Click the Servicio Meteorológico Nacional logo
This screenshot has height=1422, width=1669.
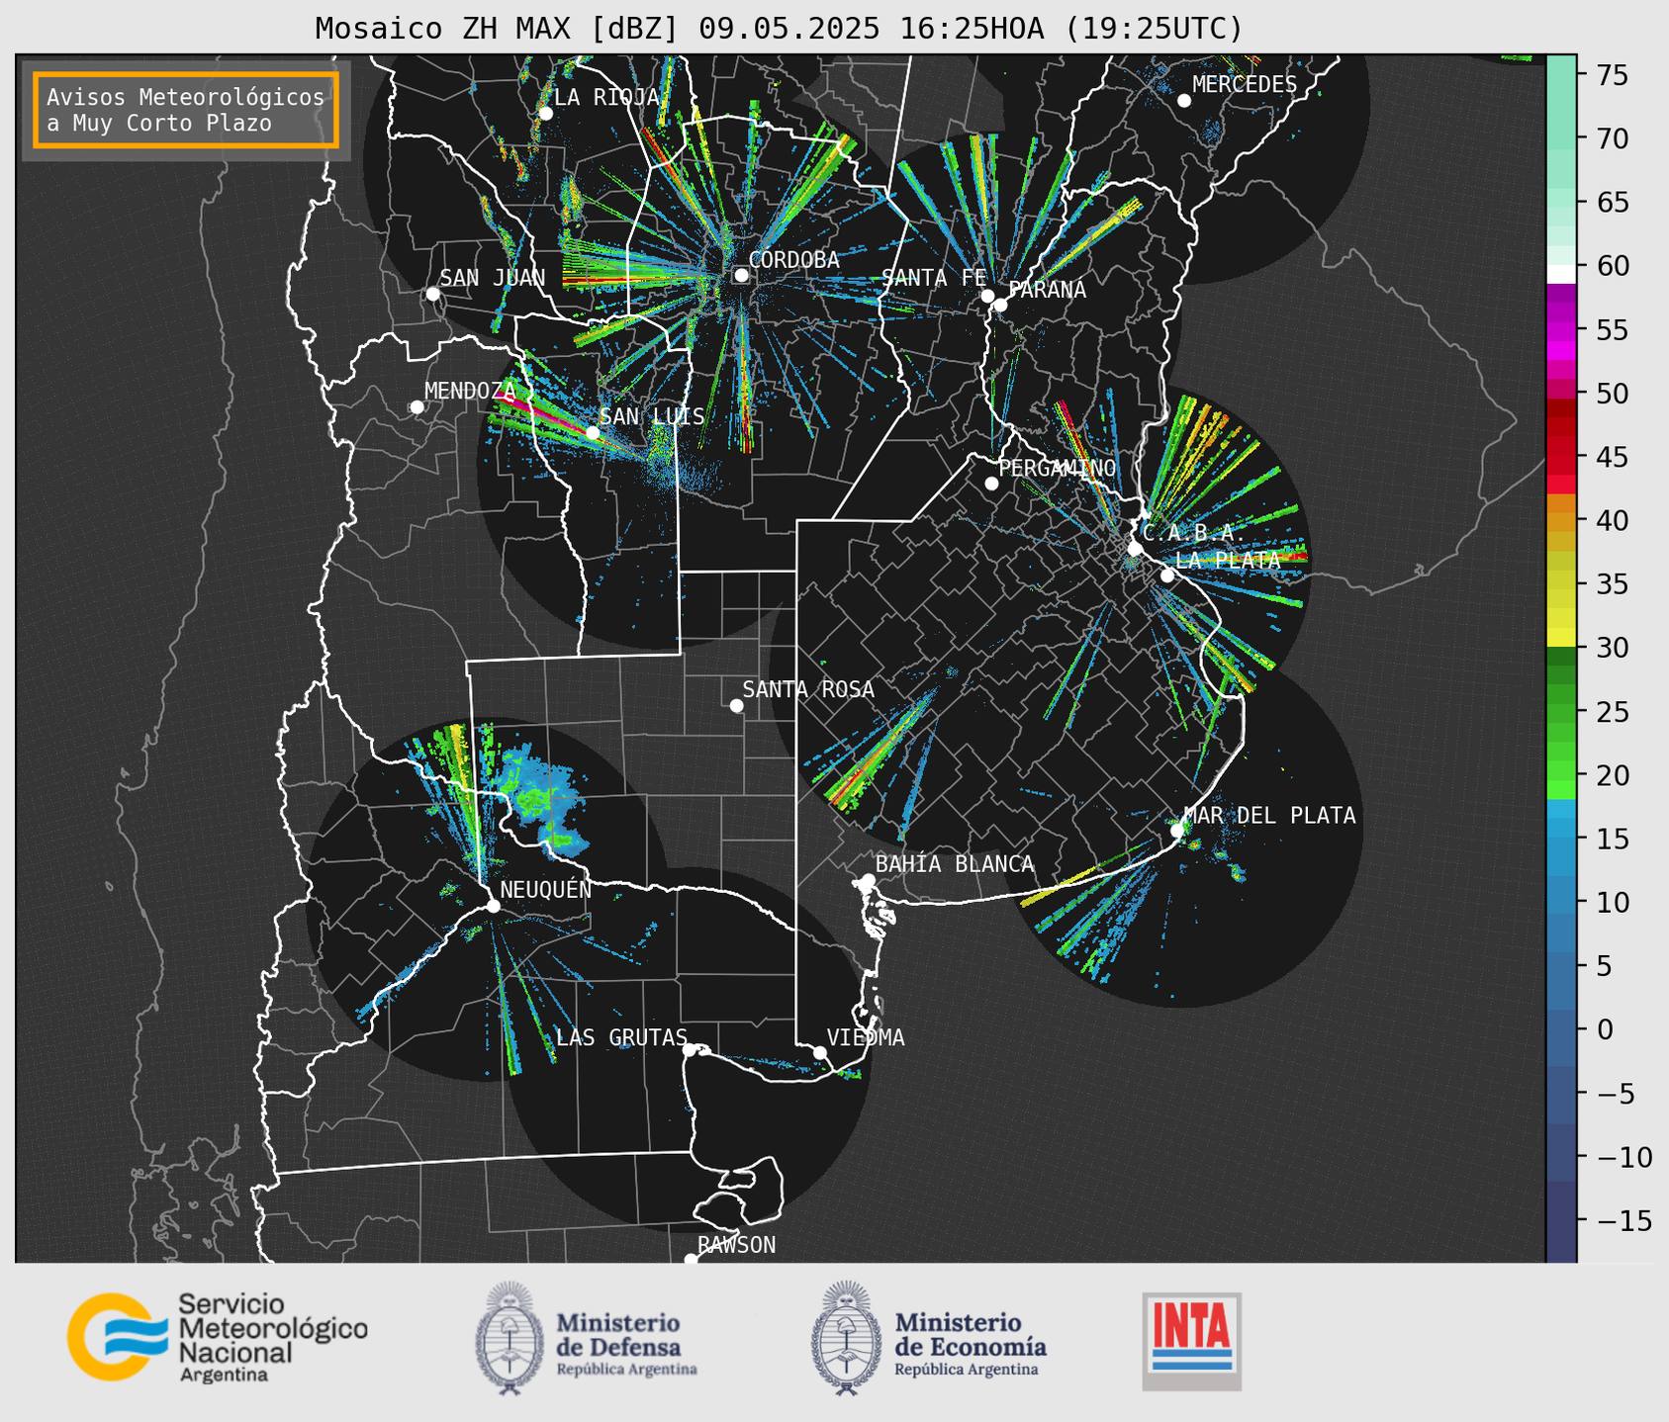click(x=217, y=1337)
